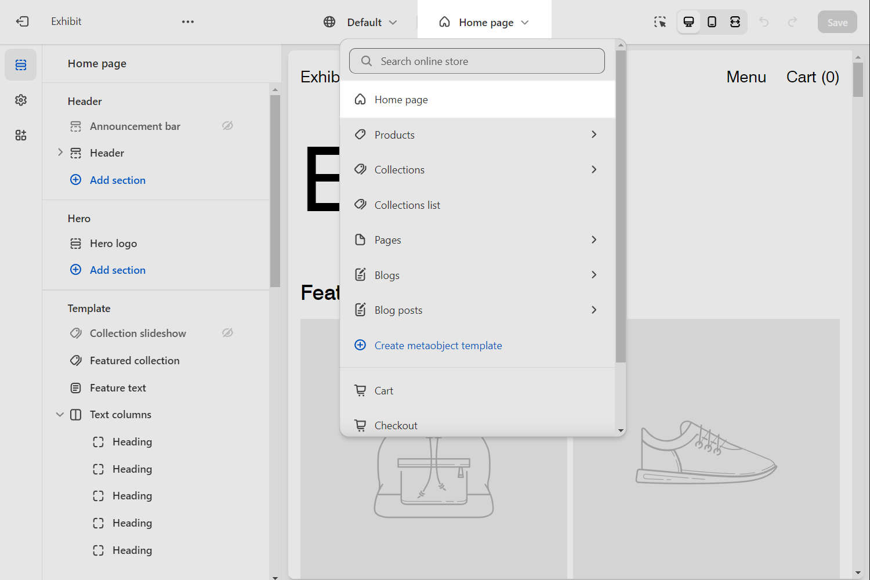Click the Hero logo section icon
Screen dimensions: 870x580
[x=76, y=244]
